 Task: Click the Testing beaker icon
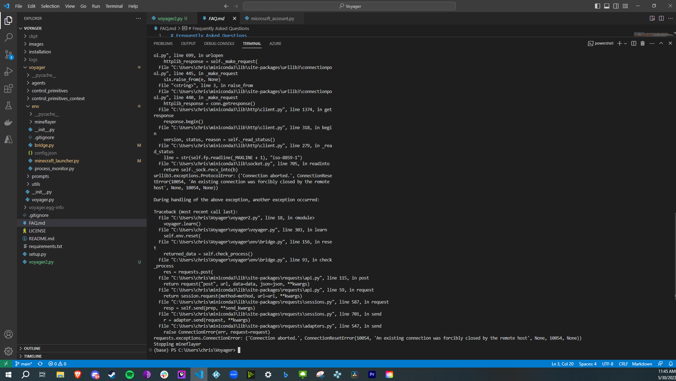click(8, 105)
